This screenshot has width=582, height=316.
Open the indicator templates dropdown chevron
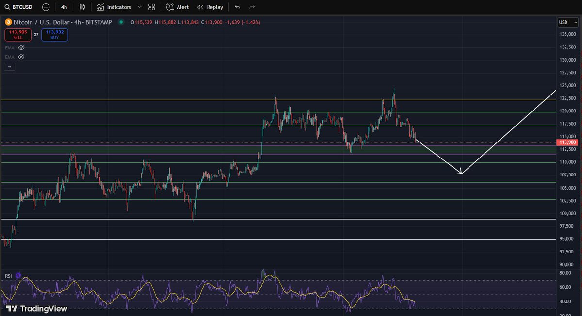[x=140, y=7]
